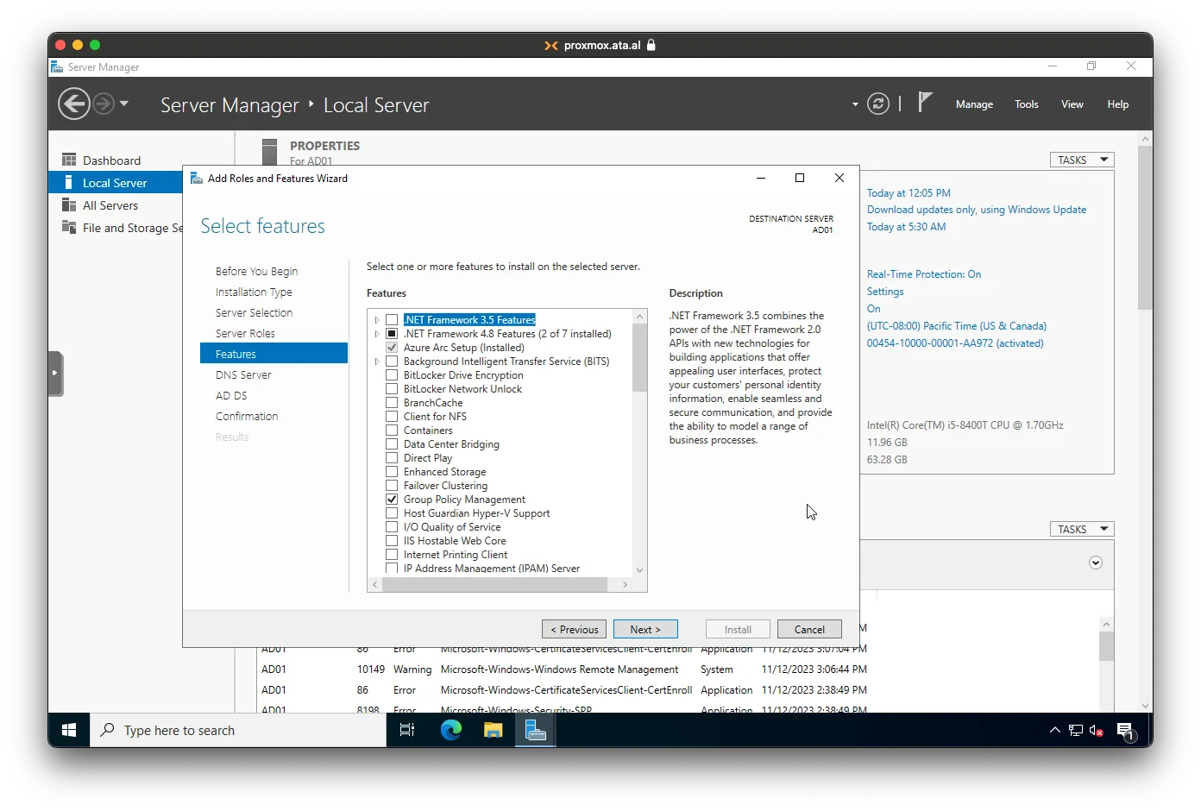Enable IIS Hostable Web Core
The height and width of the screenshot is (811, 1201).
(x=392, y=541)
